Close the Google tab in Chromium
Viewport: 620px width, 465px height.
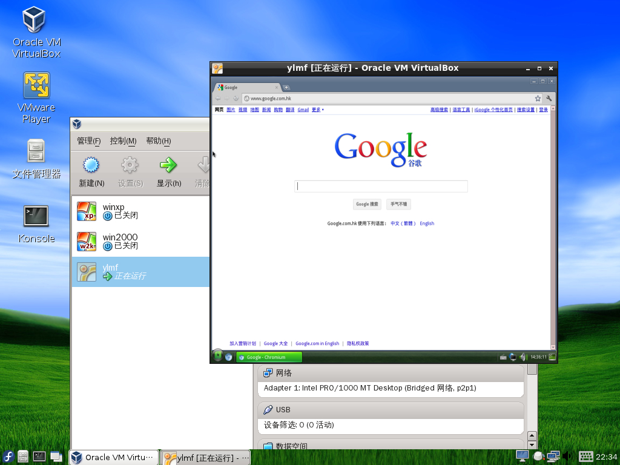(276, 87)
